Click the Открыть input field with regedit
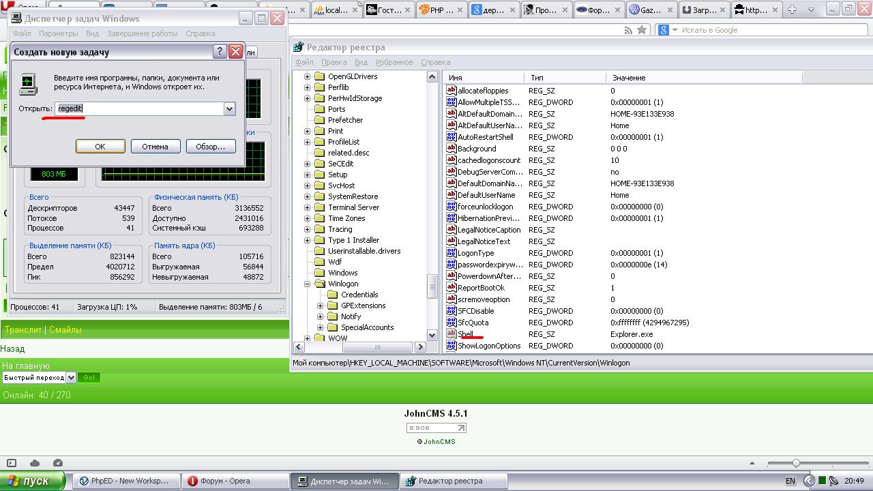 coord(139,108)
